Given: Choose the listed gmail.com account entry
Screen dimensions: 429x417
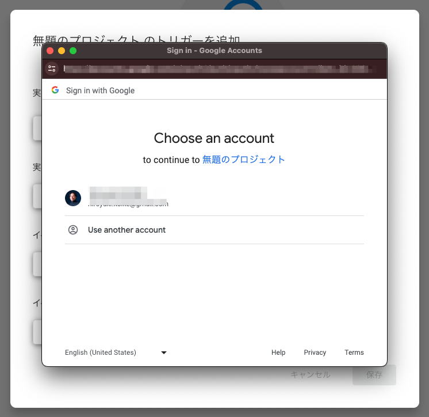Looking at the screenshot, I should 215,198.
